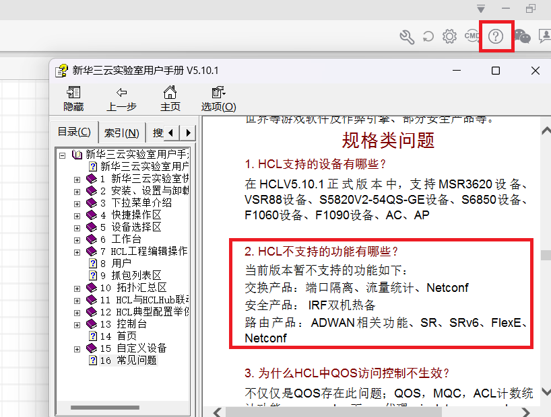Open the gear settings icon in HCL toolbar
551x417 pixels.
click(449, 36)
